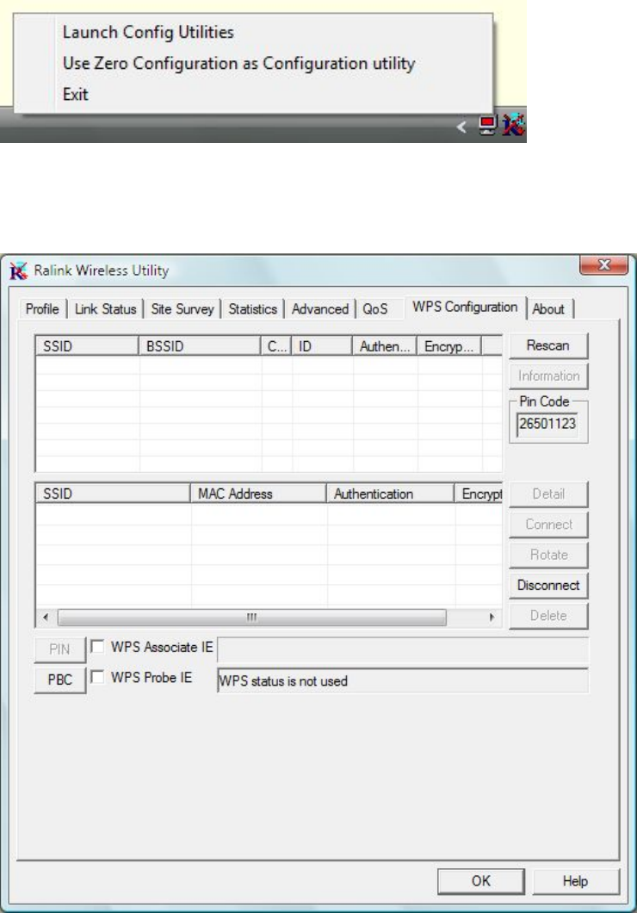
Task: Click the Ralink tray icon in taskbar
Action: pyautogui.click(x=514, y=125)
